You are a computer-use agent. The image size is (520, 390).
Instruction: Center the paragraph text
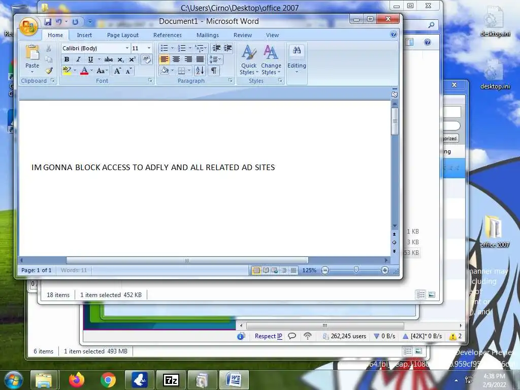click(x=176, y=60)
